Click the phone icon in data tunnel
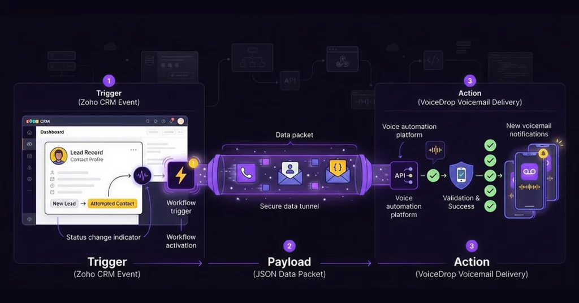The image size is (579, 303). point(247,172)
